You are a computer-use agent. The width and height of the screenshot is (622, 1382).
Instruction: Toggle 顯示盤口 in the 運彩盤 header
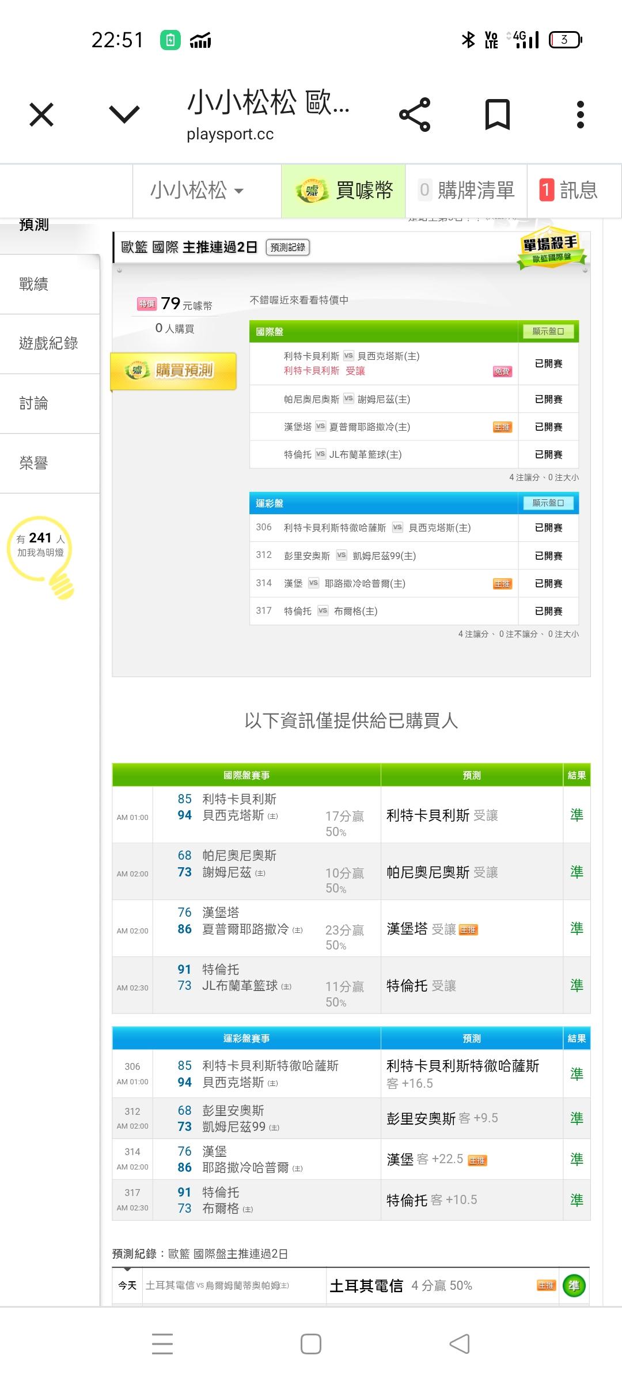[x=548, y=503]
